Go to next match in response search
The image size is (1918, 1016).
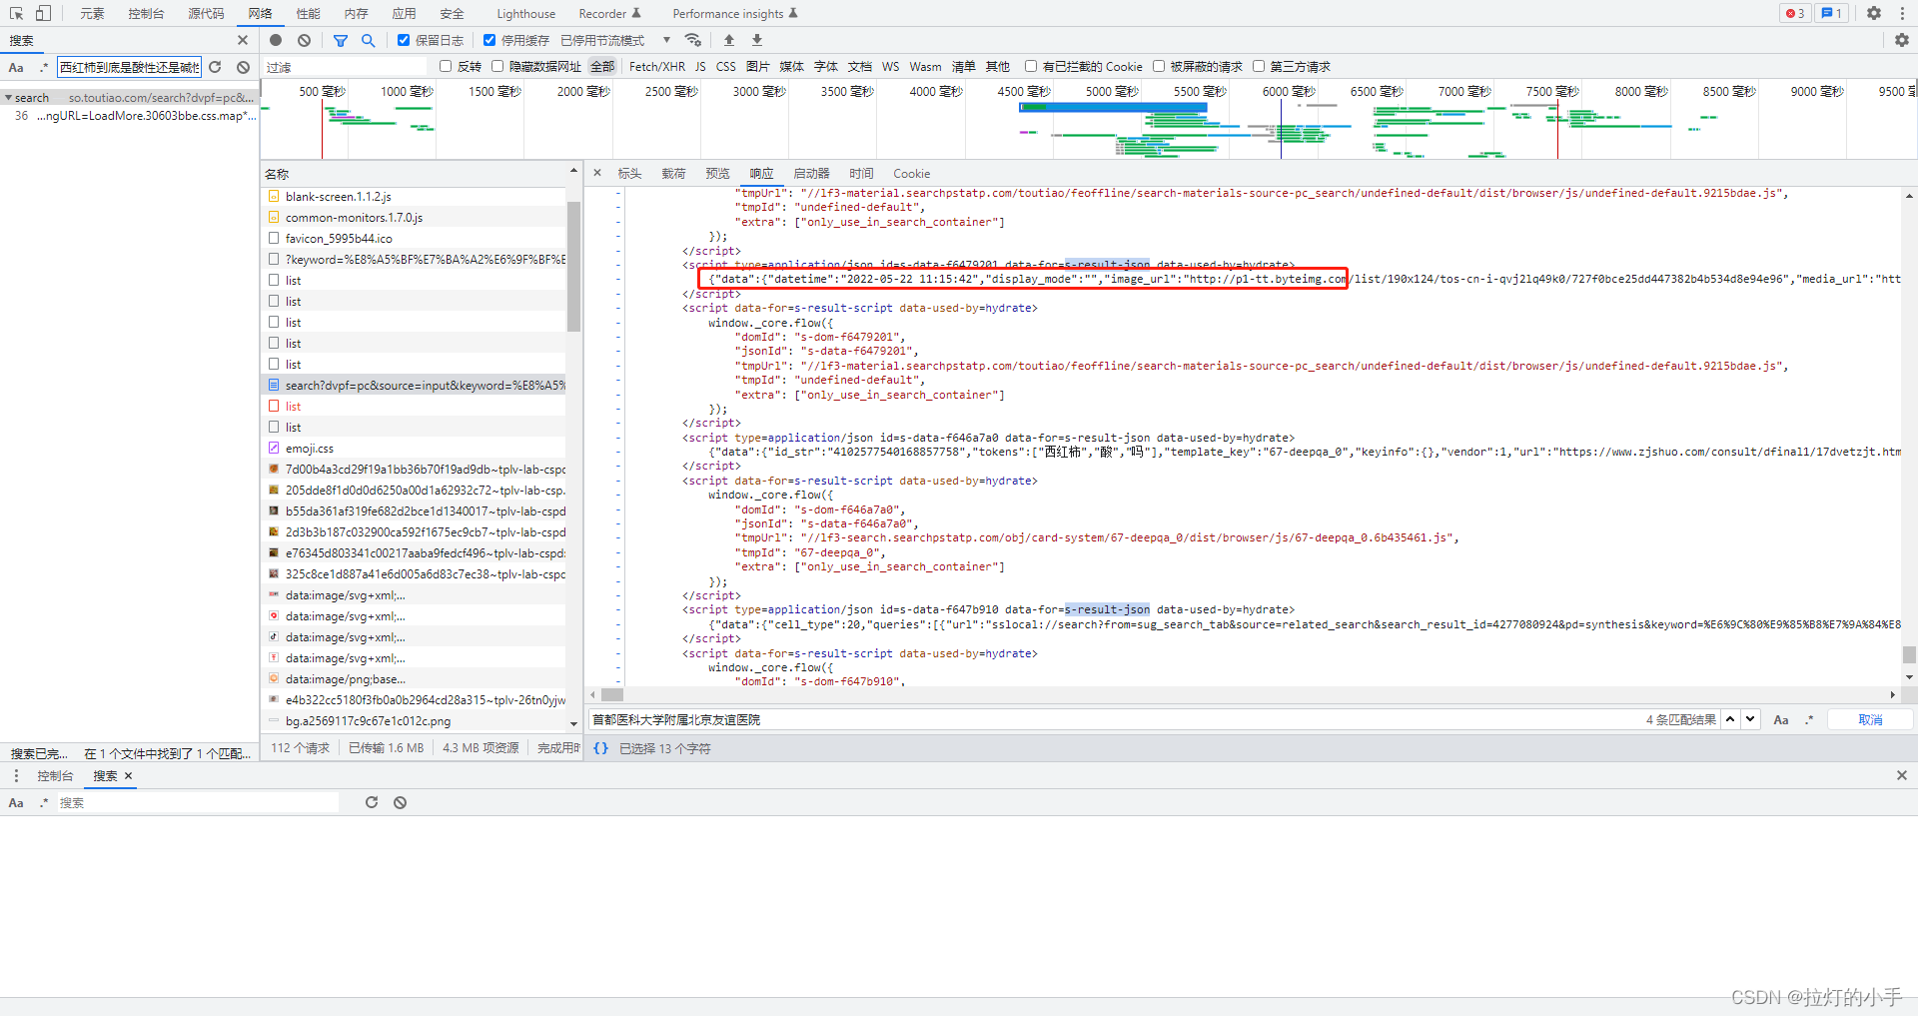tap(1750, 719)
